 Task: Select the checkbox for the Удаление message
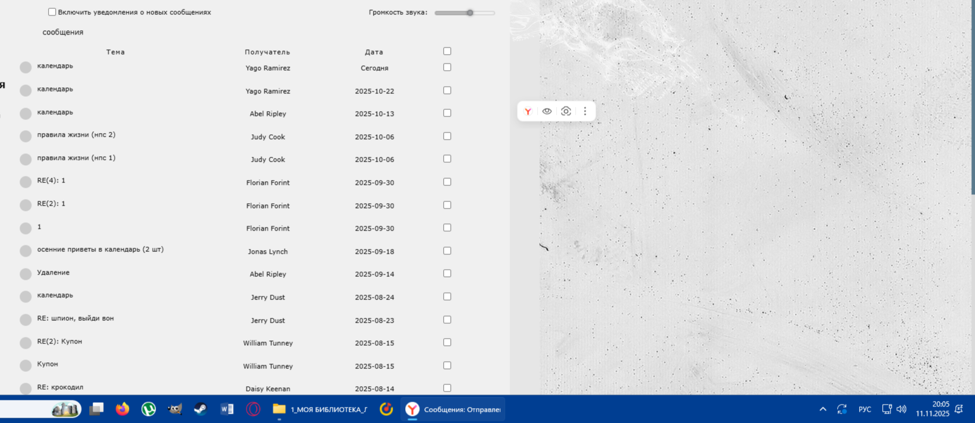[x=447, y=274]
